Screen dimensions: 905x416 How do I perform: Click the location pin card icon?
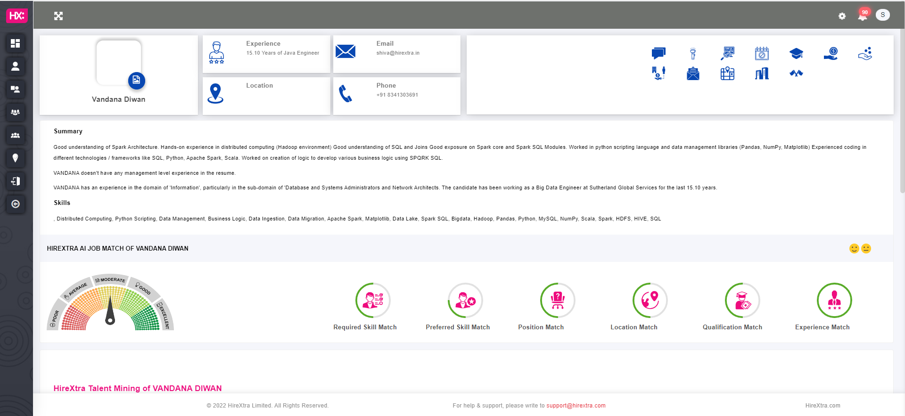215,93
